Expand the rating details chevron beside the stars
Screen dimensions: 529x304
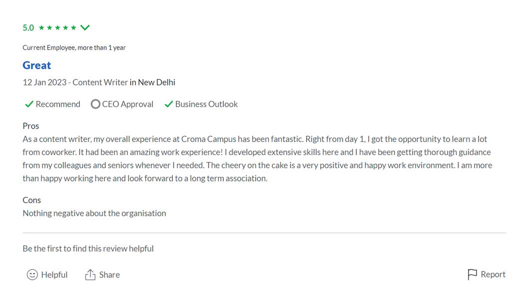point(85,27)
